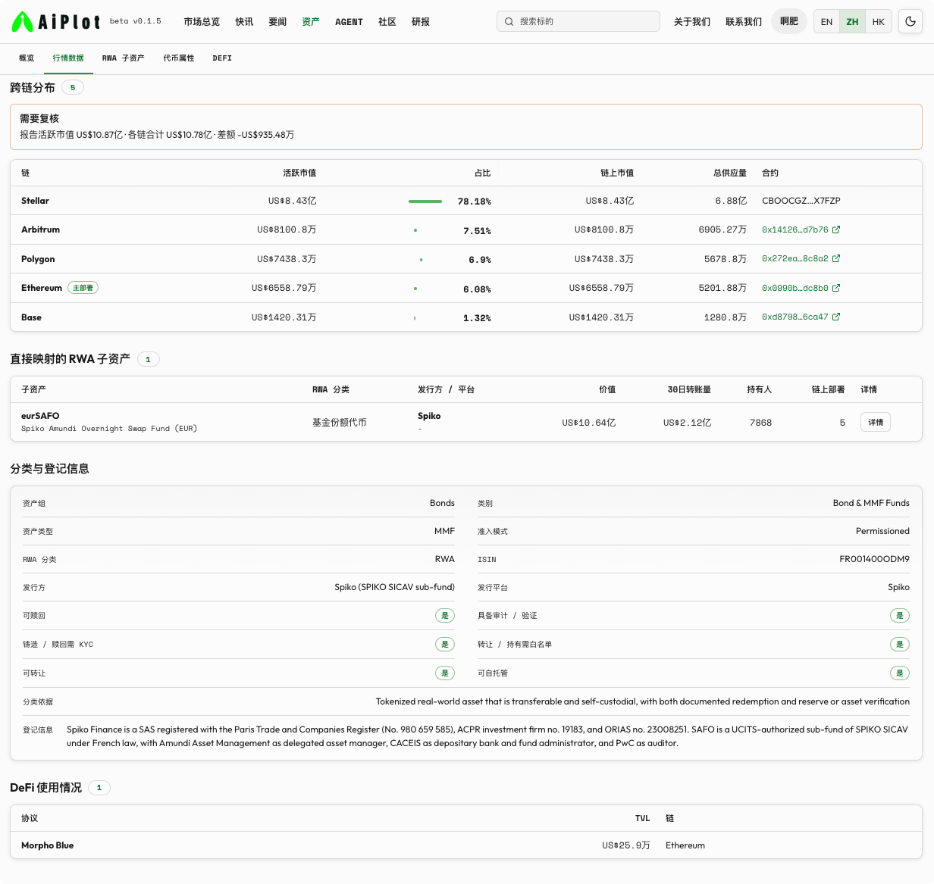The image size is (934, 884).
Task: Click the search magnifier icon
Action: [x=509, y=21]
